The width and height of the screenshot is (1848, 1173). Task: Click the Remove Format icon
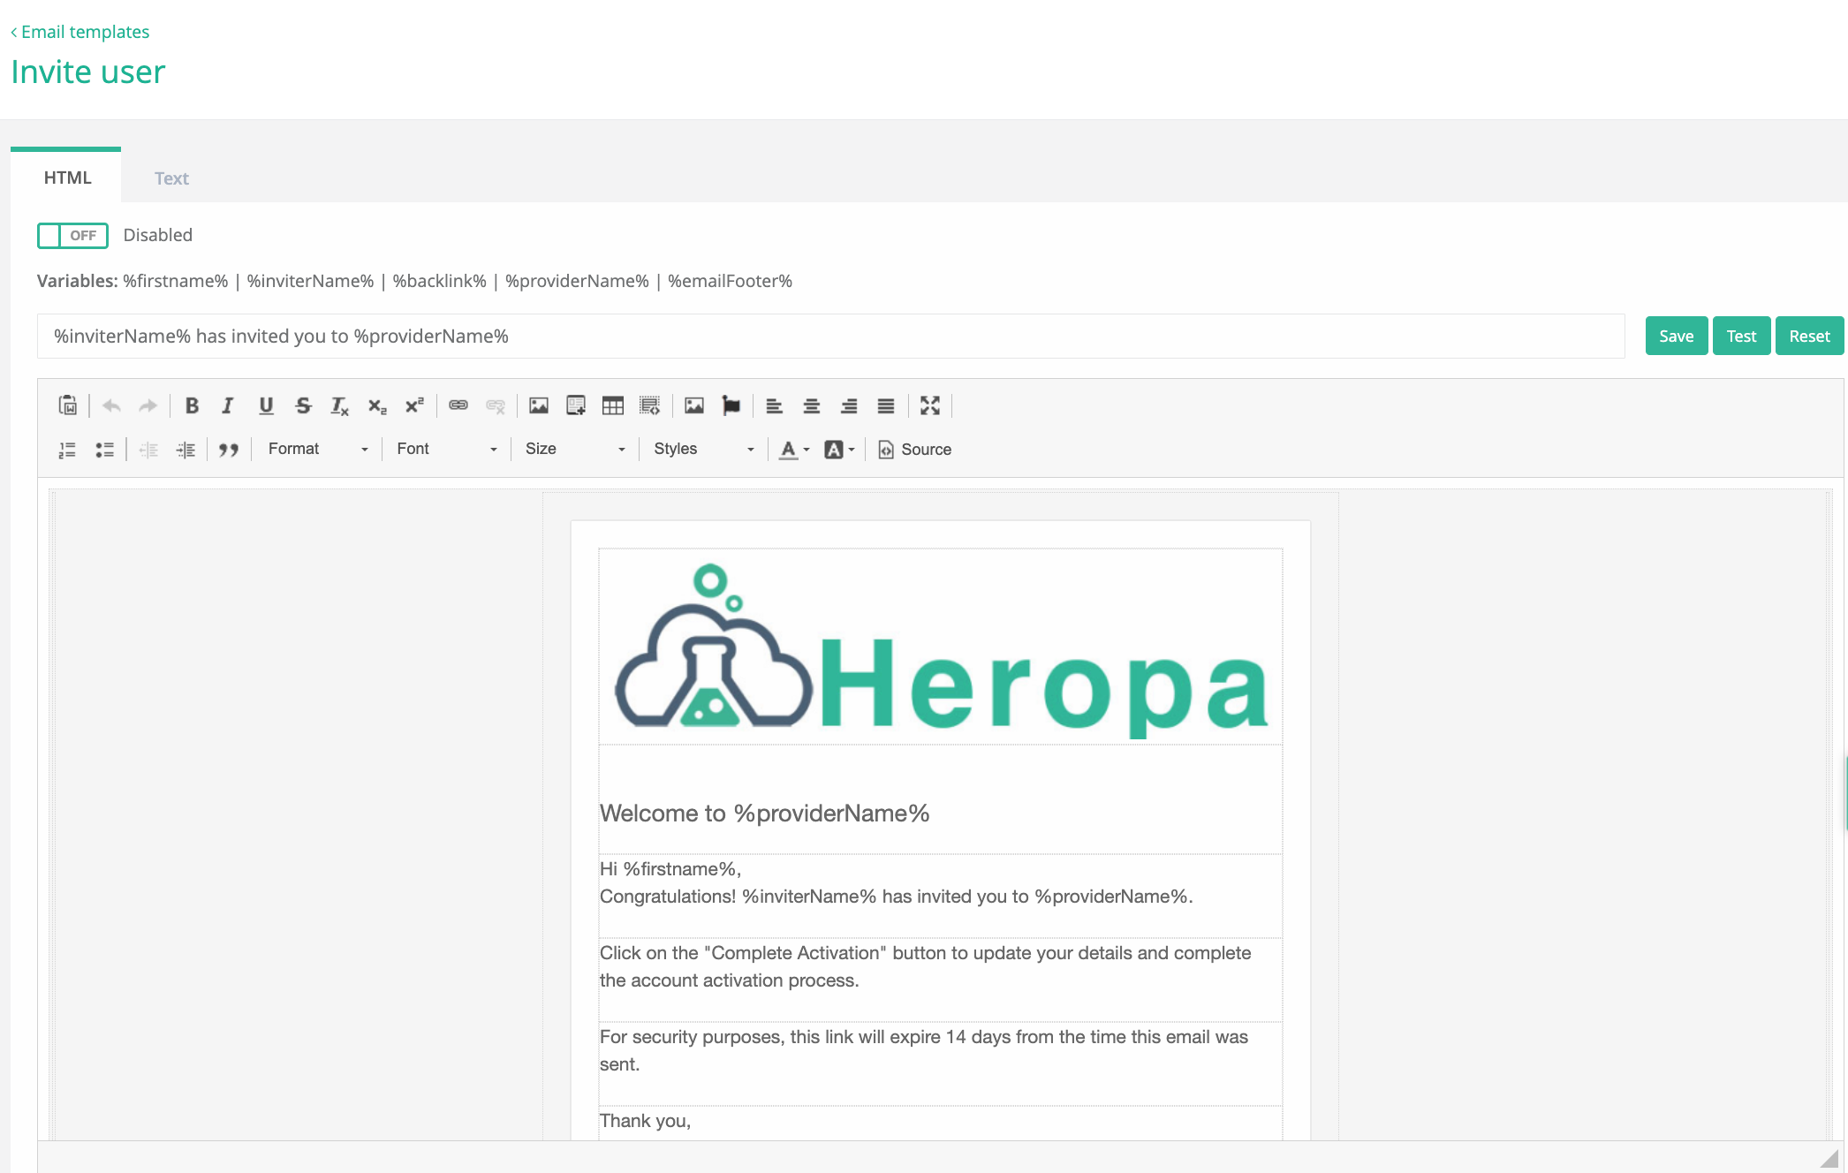[340, 405]
